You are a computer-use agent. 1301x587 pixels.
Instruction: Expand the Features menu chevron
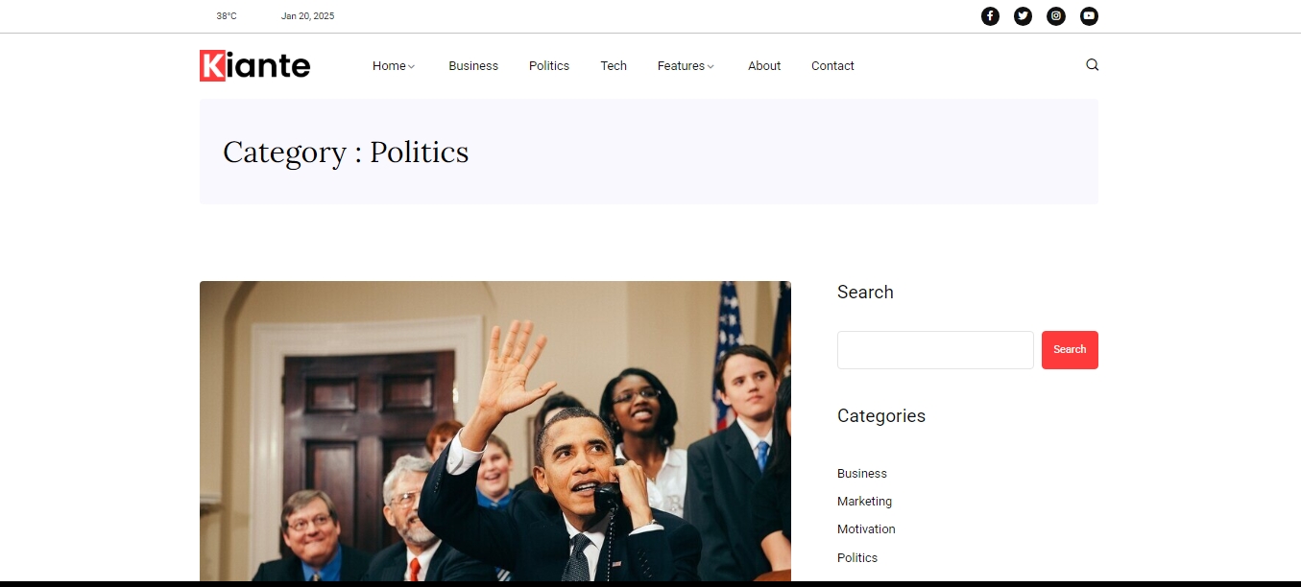point(711,66)
